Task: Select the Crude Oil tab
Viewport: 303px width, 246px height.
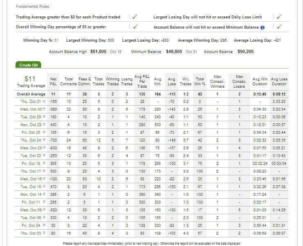Action: coord(28,65)
